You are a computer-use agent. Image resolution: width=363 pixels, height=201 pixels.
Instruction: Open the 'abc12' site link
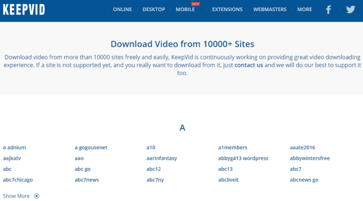153,169
